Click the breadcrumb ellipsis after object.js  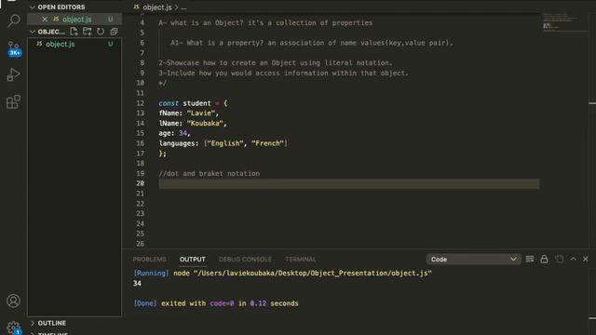coord(183,7)
